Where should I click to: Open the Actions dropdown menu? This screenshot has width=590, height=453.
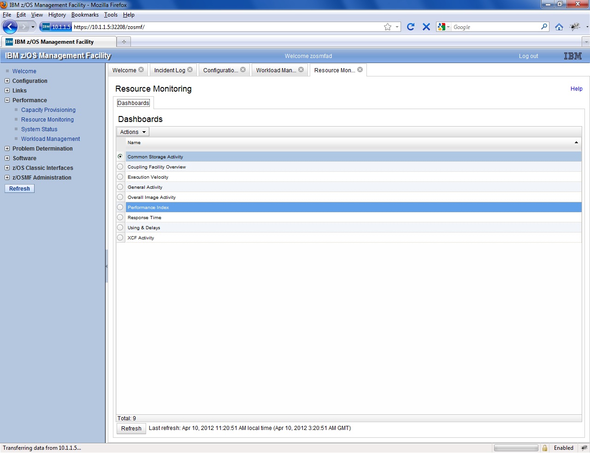coord(133,132)
